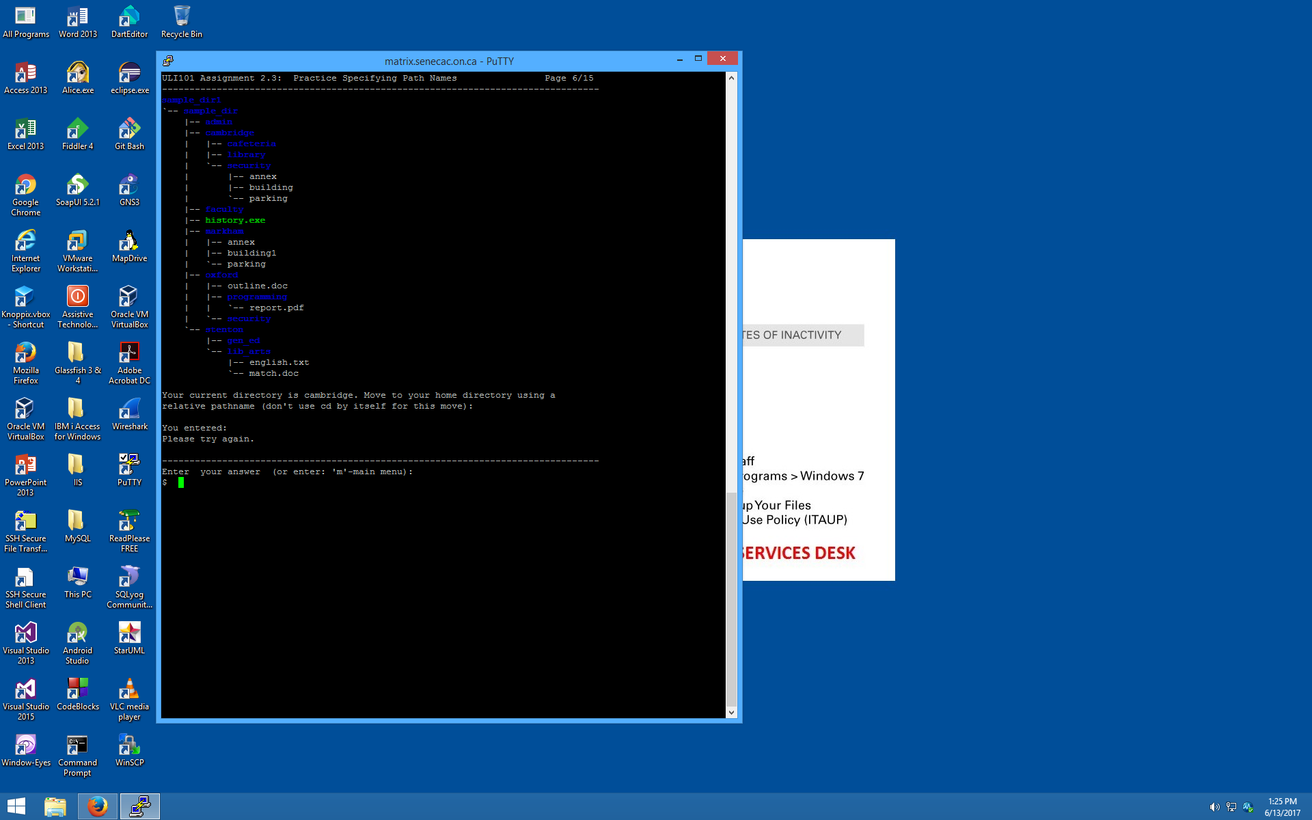Screen dimensions: 1312x820
Task: Open the Windows Start button
Action: [16, 806]
